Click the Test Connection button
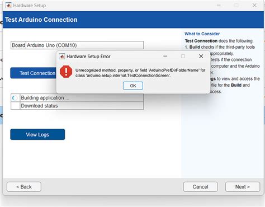Screen dimensions: 265x207 (x=34, y=73)
